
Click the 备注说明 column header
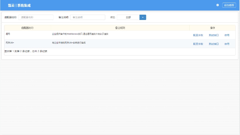coord(120,28)
